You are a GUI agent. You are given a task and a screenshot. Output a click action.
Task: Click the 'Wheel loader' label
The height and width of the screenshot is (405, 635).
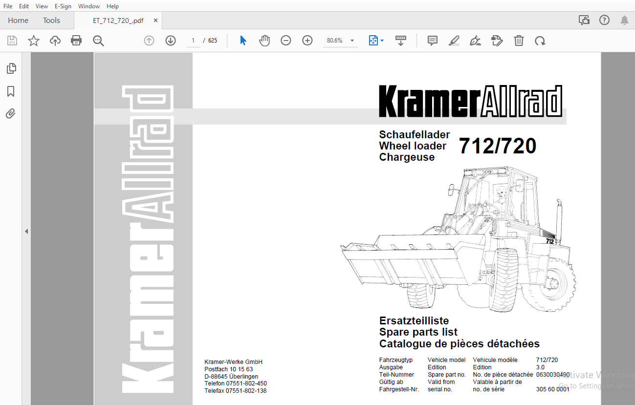(413, 146)
